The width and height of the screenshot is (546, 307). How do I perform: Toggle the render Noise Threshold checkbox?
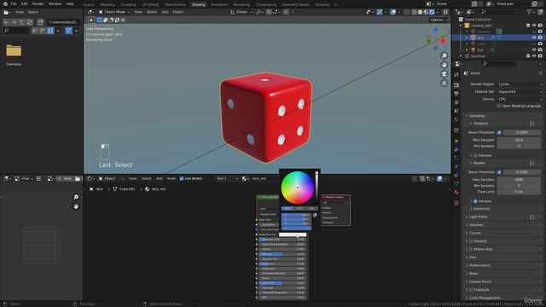click(x=499, y=172)
